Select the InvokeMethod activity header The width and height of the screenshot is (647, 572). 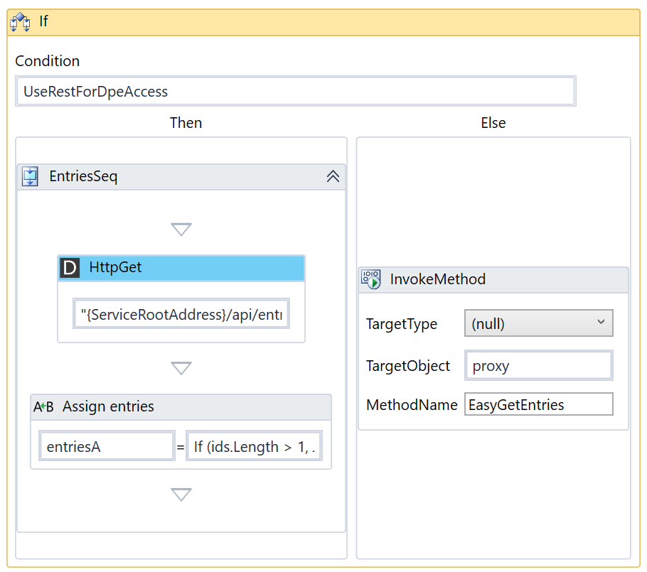tap(512, 279)
